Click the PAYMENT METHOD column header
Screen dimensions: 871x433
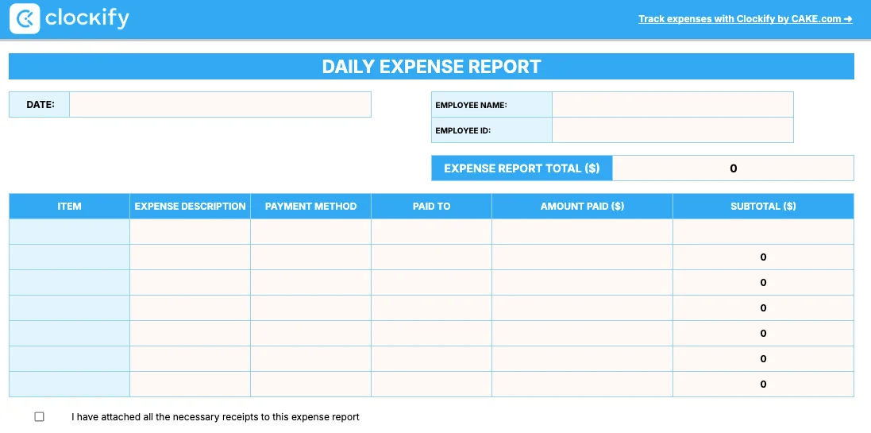point(310,207)
